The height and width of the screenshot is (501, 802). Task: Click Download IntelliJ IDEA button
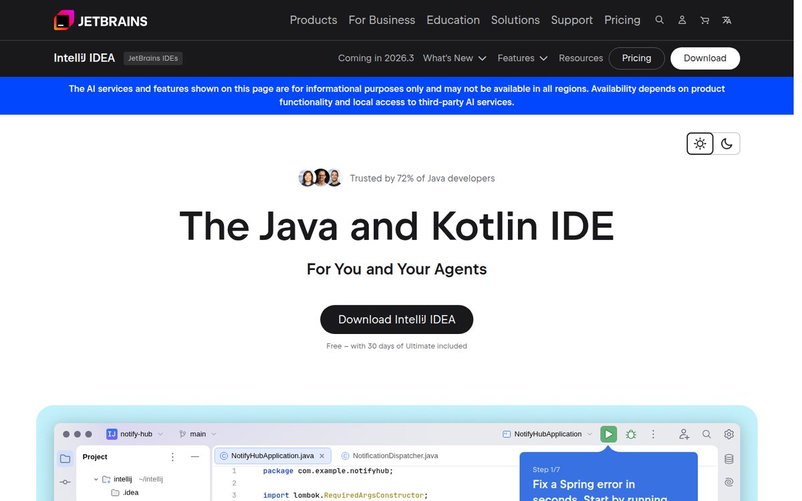tap(397, 319)
